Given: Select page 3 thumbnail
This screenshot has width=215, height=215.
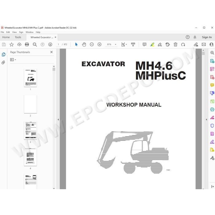Looking at the screenshot, I should tap(30, 131).
